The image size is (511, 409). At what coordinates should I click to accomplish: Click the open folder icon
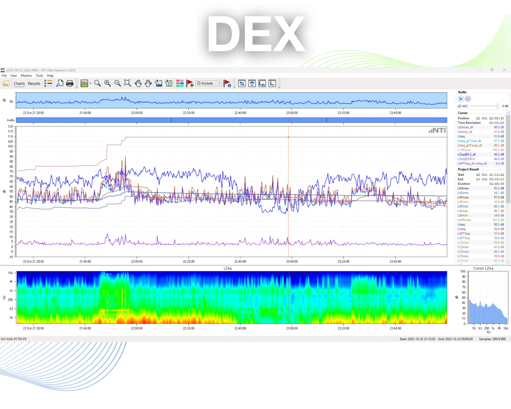tap(6, 84)
